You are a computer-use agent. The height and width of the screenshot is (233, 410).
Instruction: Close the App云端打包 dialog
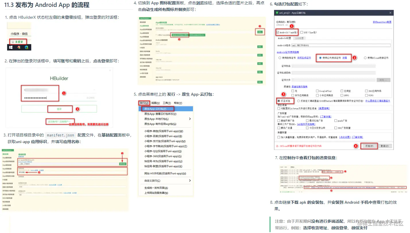coord(390,13)
